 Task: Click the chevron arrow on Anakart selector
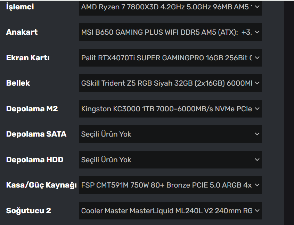coord(257,32)
